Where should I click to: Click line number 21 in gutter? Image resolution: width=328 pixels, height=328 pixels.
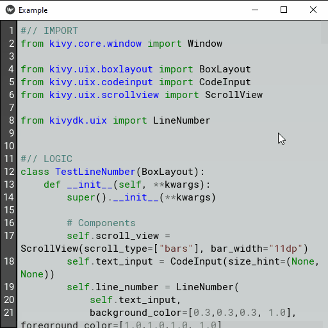pos(9,313)
